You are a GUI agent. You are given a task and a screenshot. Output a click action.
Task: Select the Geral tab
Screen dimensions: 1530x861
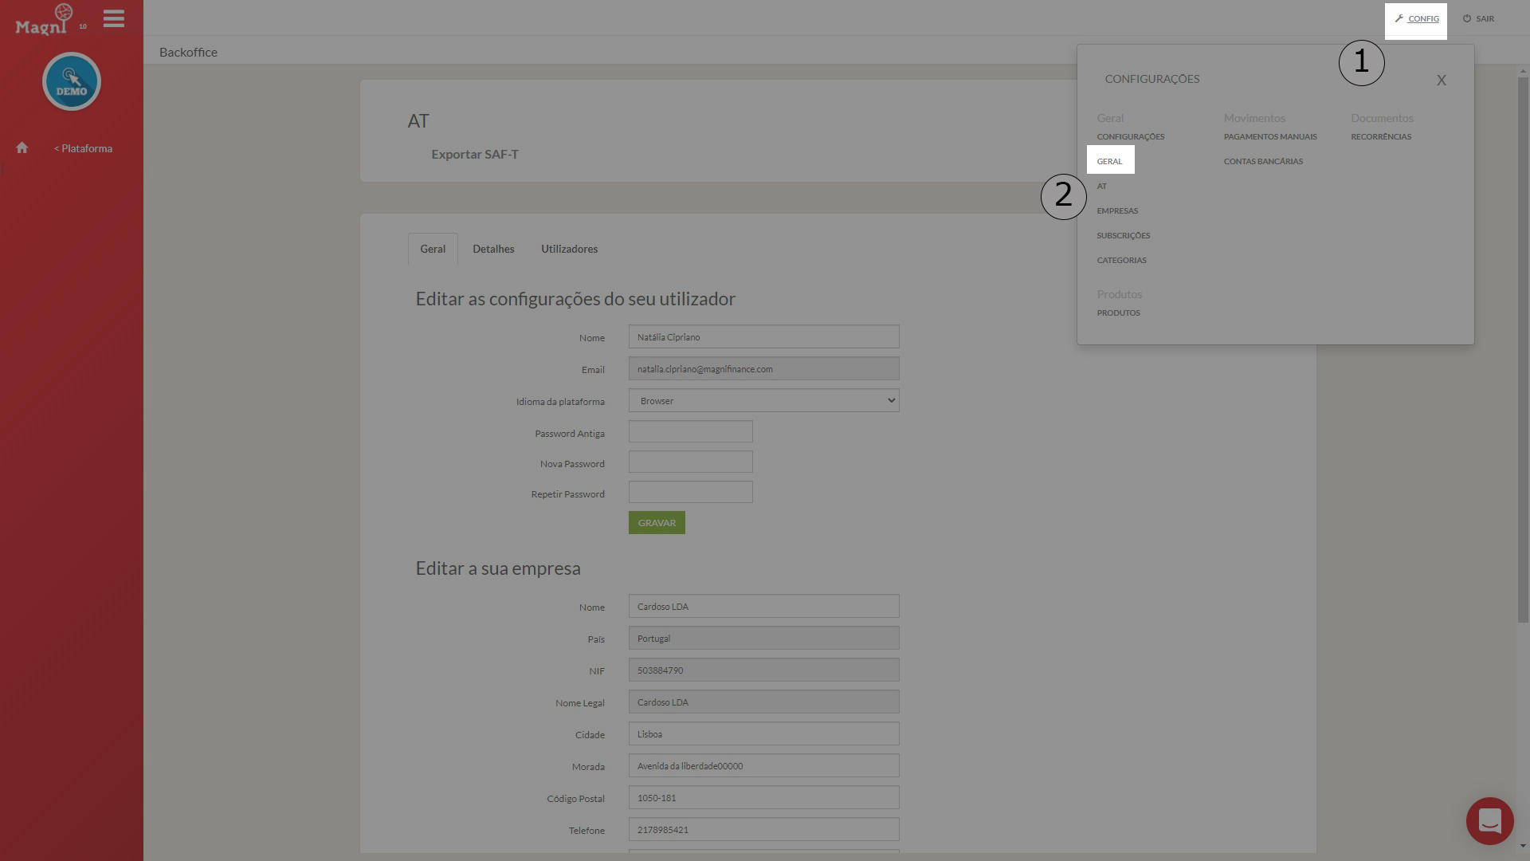pyautogui.click(x=433, y=250)
